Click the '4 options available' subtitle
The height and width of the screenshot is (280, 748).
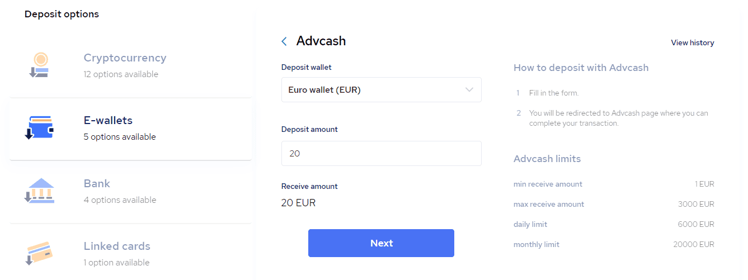tap(120, 200)
